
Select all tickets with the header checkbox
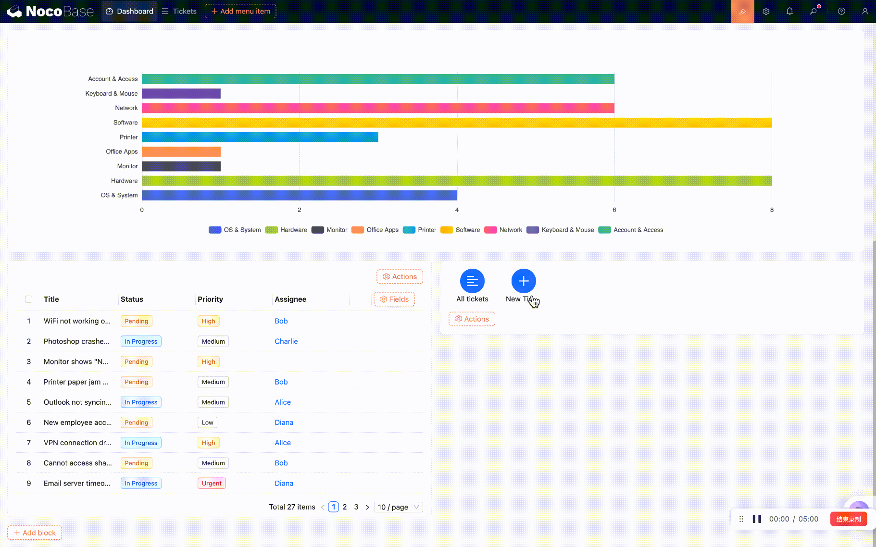coord(28,299)
